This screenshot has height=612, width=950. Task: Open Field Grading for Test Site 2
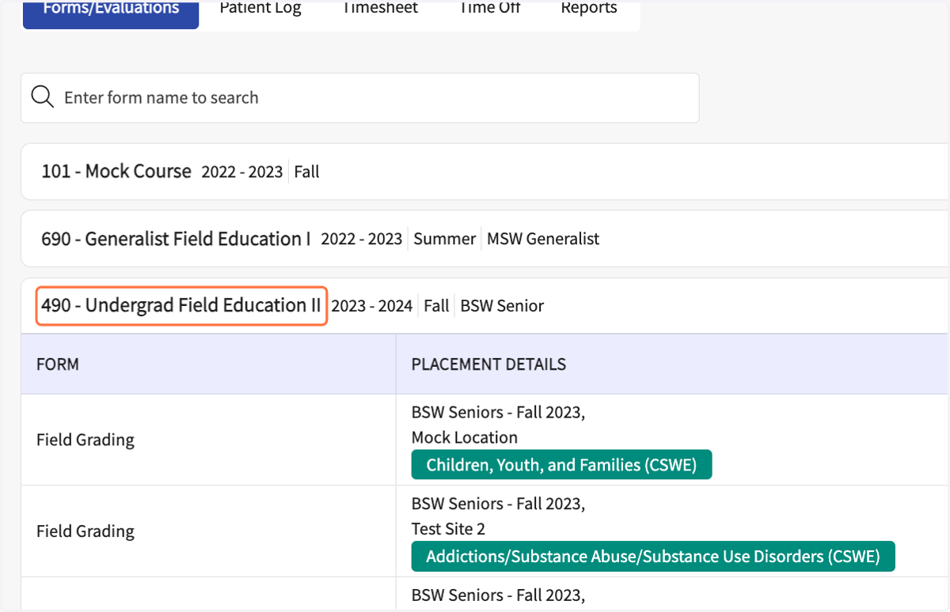(x=85, y=531)
